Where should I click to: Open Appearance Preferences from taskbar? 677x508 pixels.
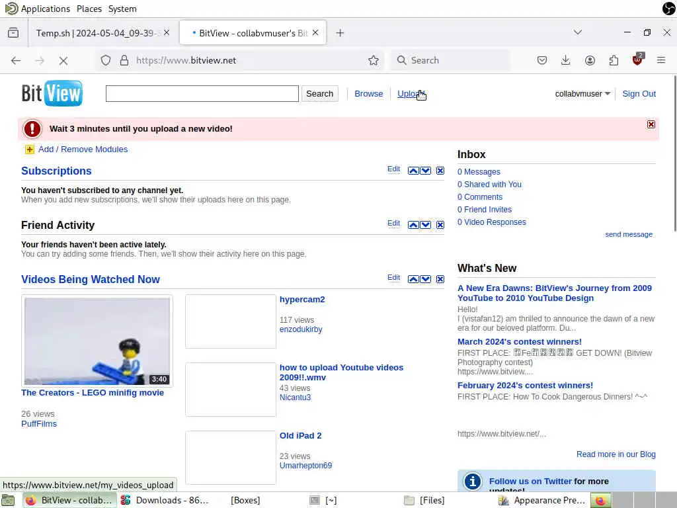click(x=543, y=500)
